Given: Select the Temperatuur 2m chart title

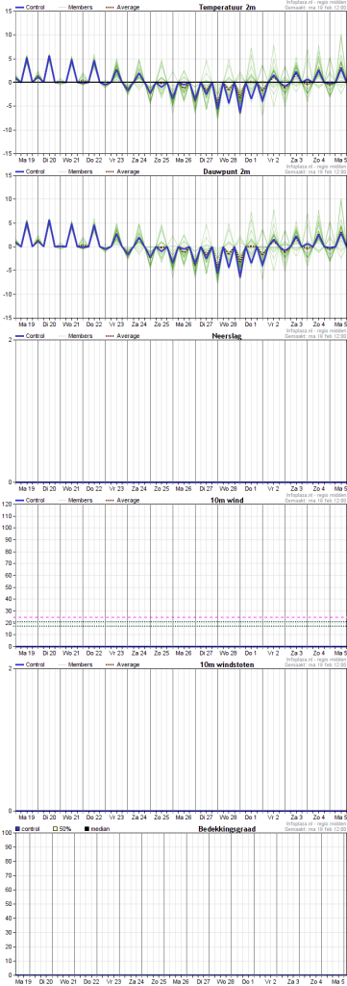Looking at the screenshot, I should click(227, 8).
